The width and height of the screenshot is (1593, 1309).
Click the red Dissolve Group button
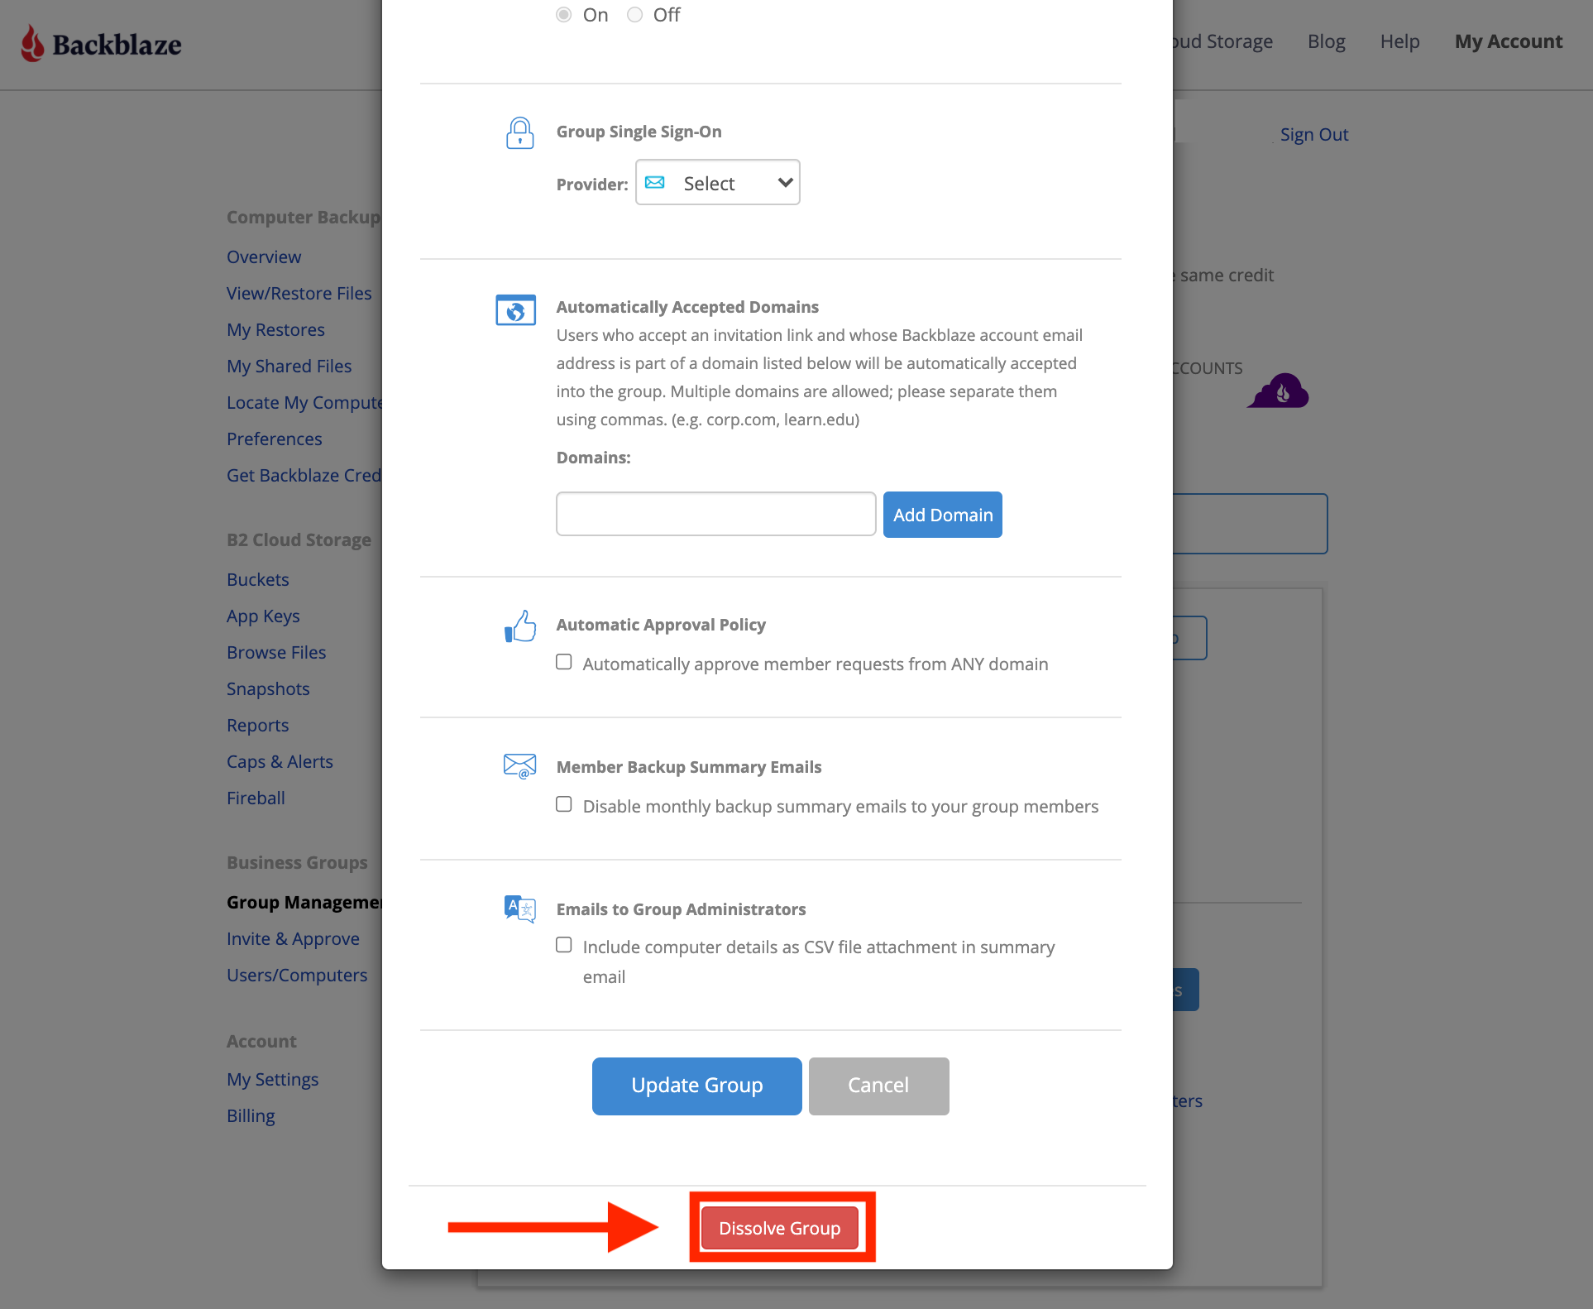[779, 1228]
